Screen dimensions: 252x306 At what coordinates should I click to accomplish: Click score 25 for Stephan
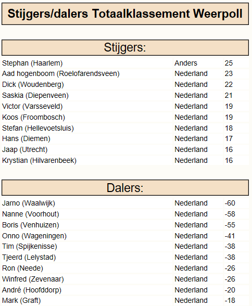click(229, 63)
